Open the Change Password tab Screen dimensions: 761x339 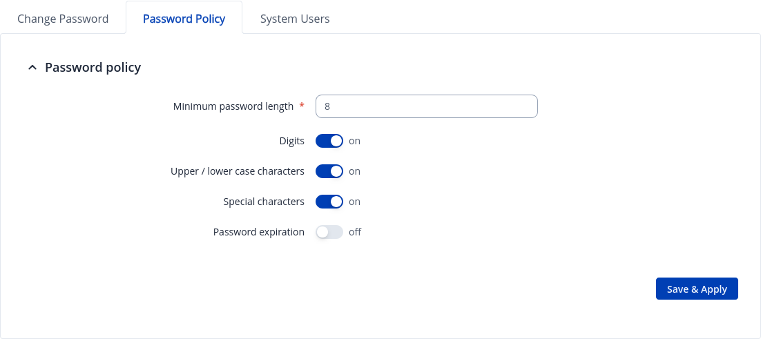point(63,19)
